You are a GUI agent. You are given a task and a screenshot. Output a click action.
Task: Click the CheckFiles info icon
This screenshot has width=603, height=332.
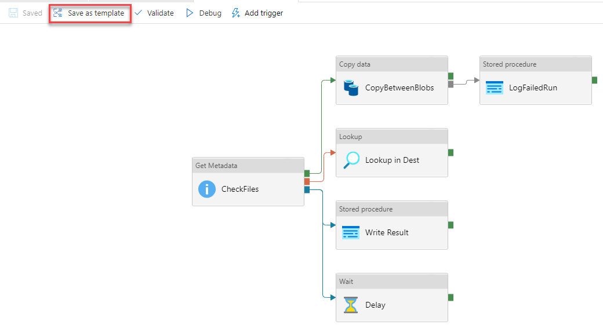207,189
